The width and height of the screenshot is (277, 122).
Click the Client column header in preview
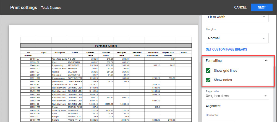point(75,52)
